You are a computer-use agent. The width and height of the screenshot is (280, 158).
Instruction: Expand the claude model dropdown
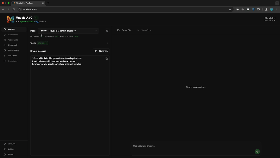click(x=68, y=31)
